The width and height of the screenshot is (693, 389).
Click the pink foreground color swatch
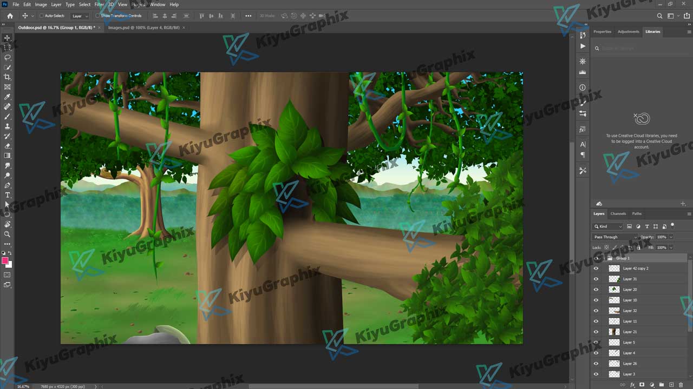(5, 261)
